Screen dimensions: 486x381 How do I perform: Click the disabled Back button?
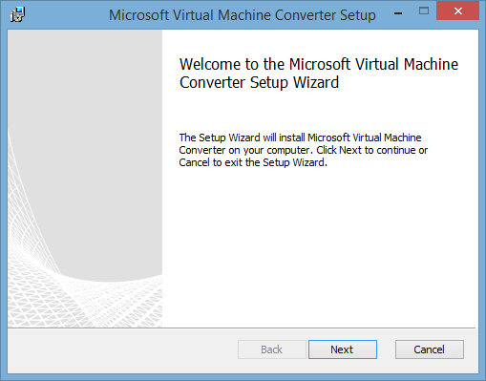[272, 349]
